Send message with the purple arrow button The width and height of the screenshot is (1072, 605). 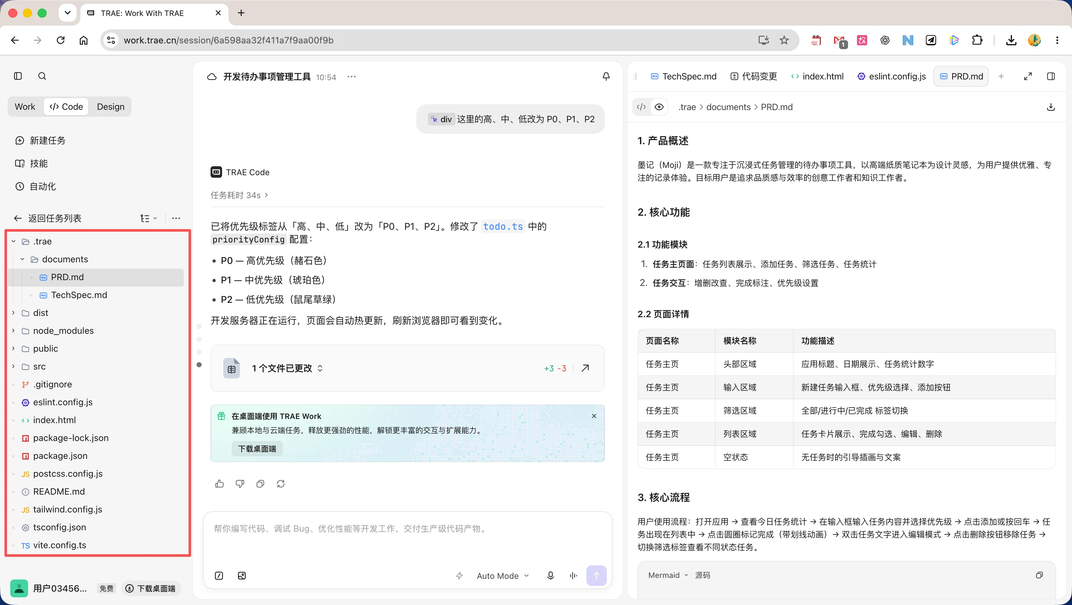click(x=596, y=576)
